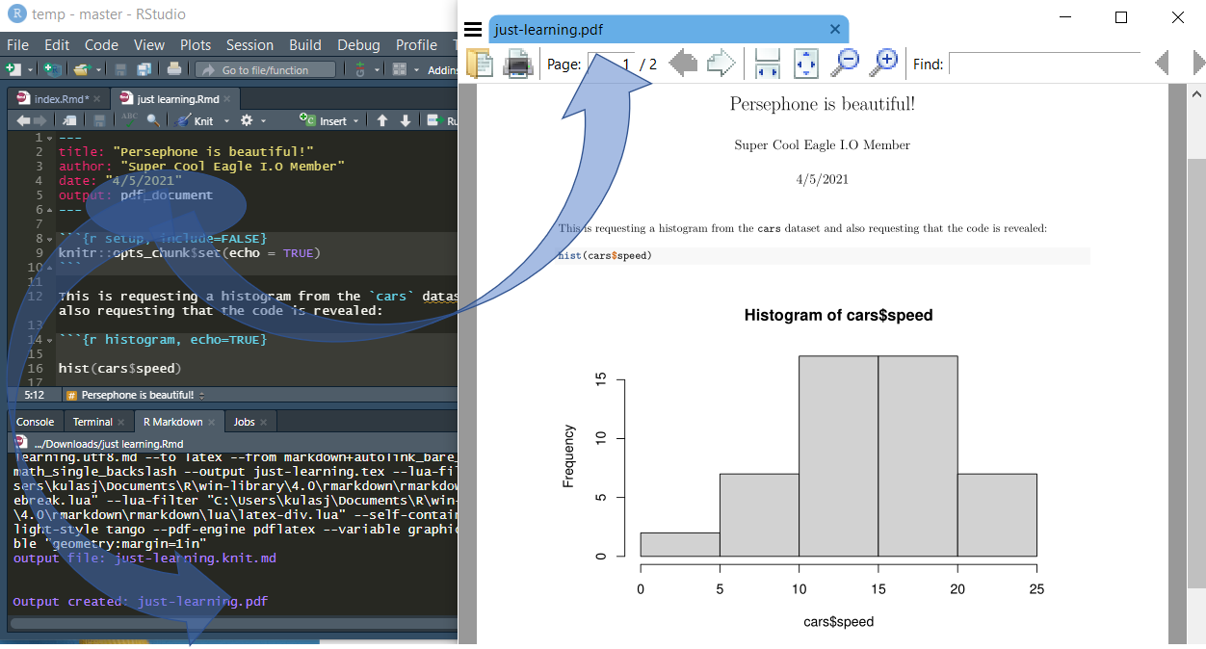Go to next PDF page

click(721, 64)
